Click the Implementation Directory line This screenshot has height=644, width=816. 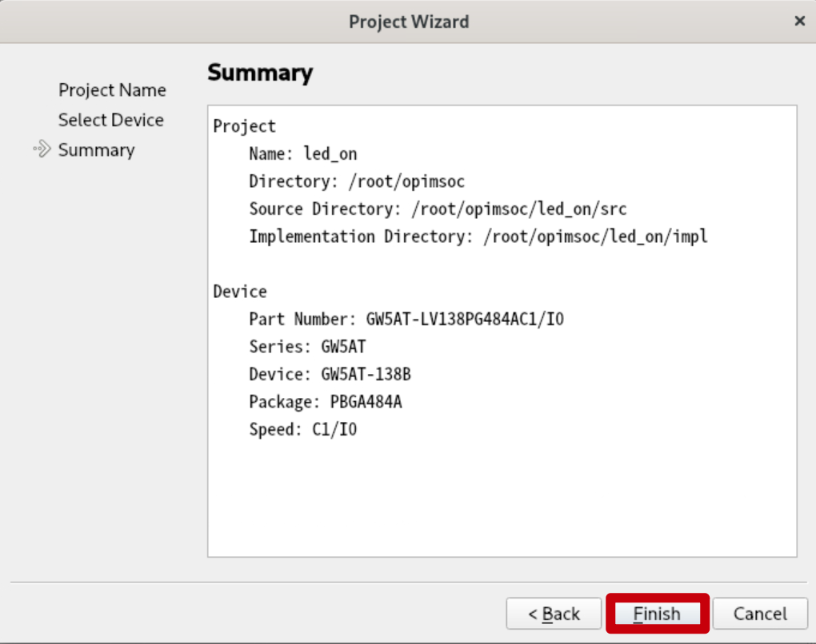coord(478,237)
